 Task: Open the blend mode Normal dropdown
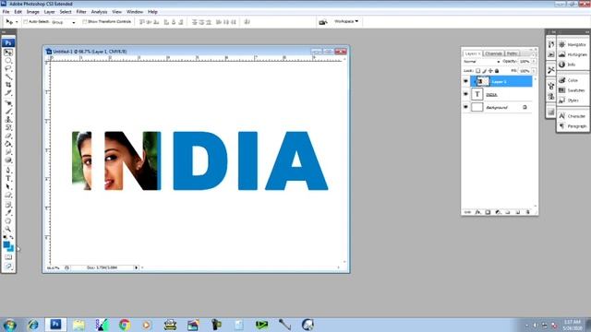tap(481, 62)
